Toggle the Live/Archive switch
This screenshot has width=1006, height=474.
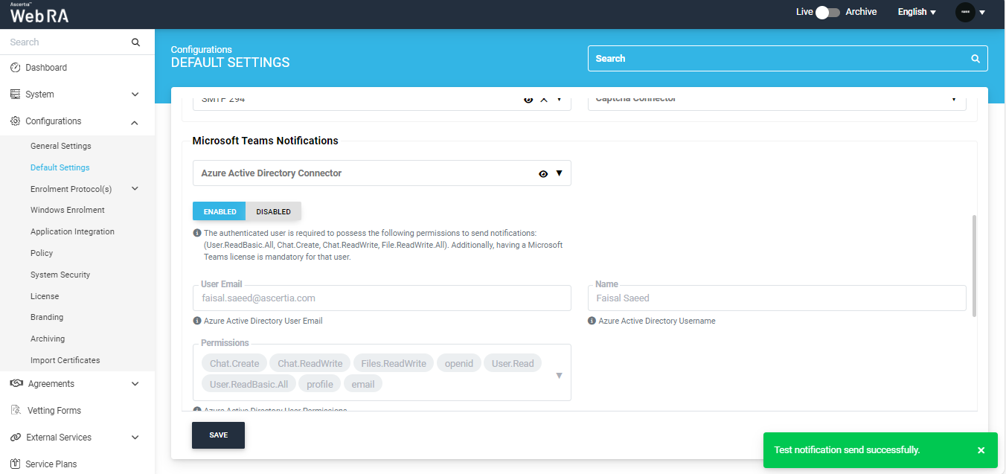(827, 12)
